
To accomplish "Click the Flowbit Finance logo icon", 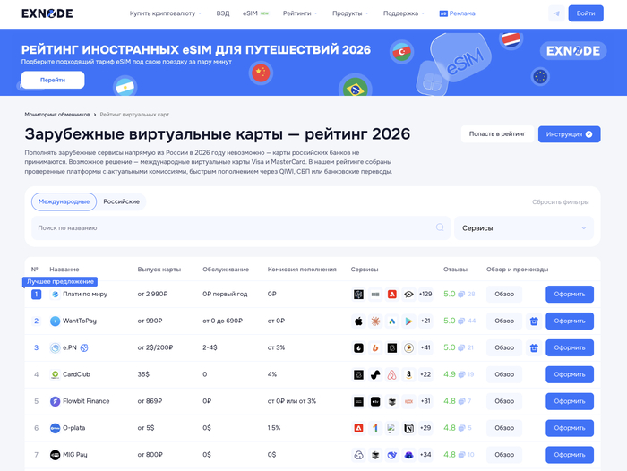I will tap(56, 401).
